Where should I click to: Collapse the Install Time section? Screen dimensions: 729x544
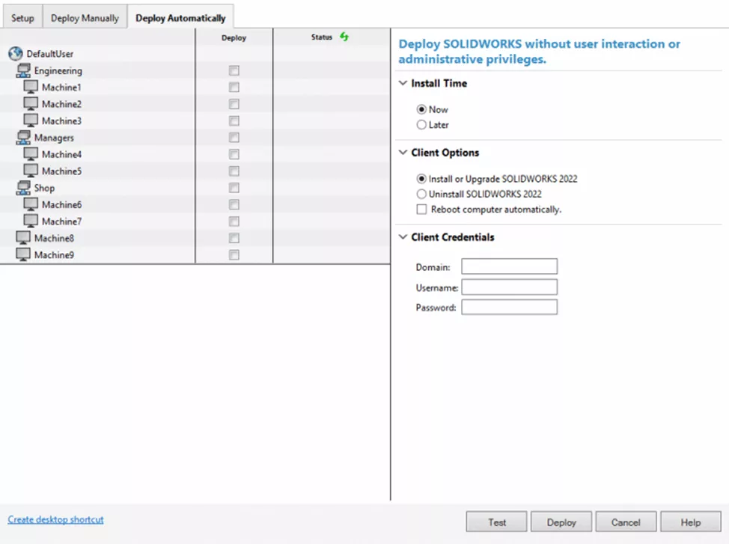point(403,84)
